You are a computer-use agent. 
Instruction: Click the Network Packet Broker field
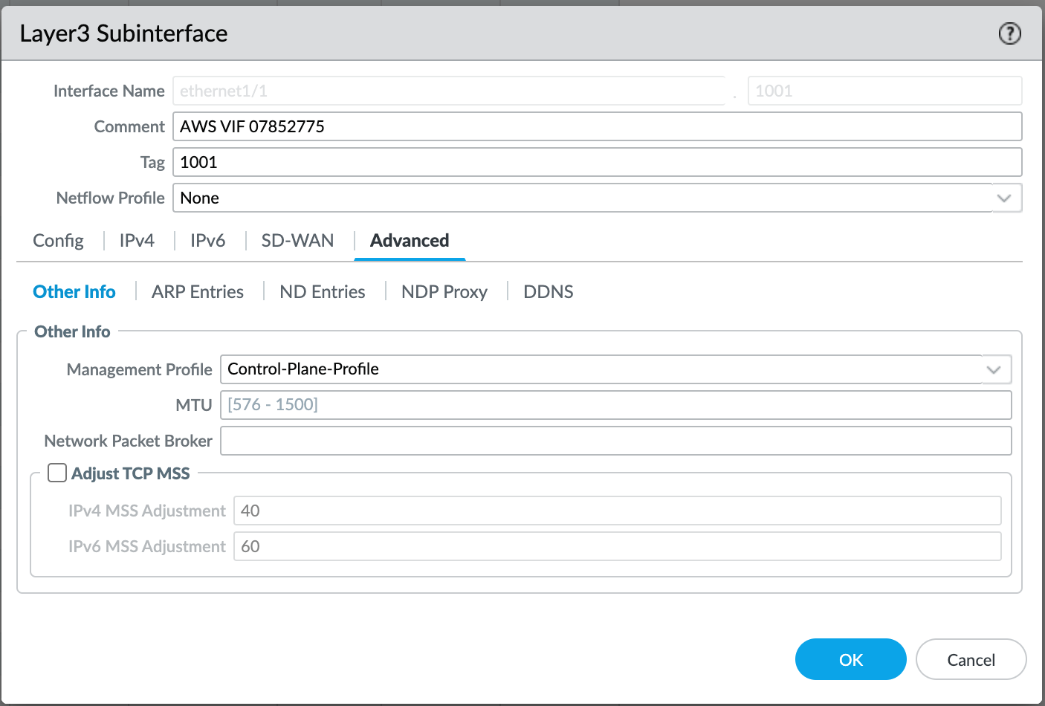pos(615,441)
